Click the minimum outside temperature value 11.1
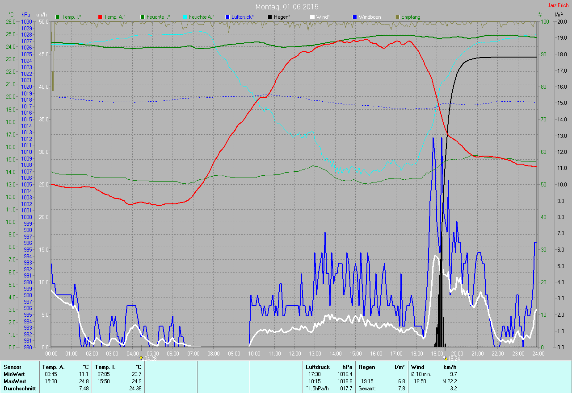The width and height of the screenshot is (572, 393). pyautogui.click(x=84, y=374)
